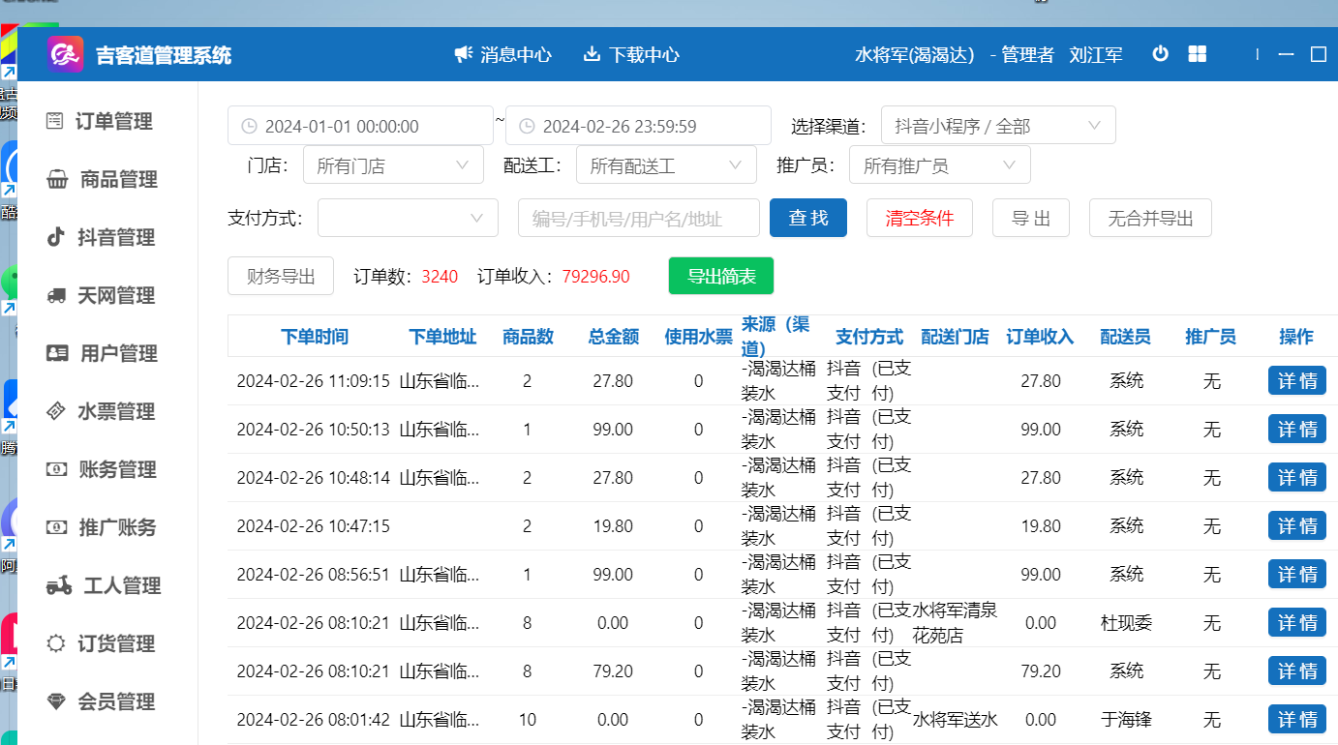Viewport: 1338px width, 745px height.
Task: Click the green 导出简表 button
Action: 721,276
